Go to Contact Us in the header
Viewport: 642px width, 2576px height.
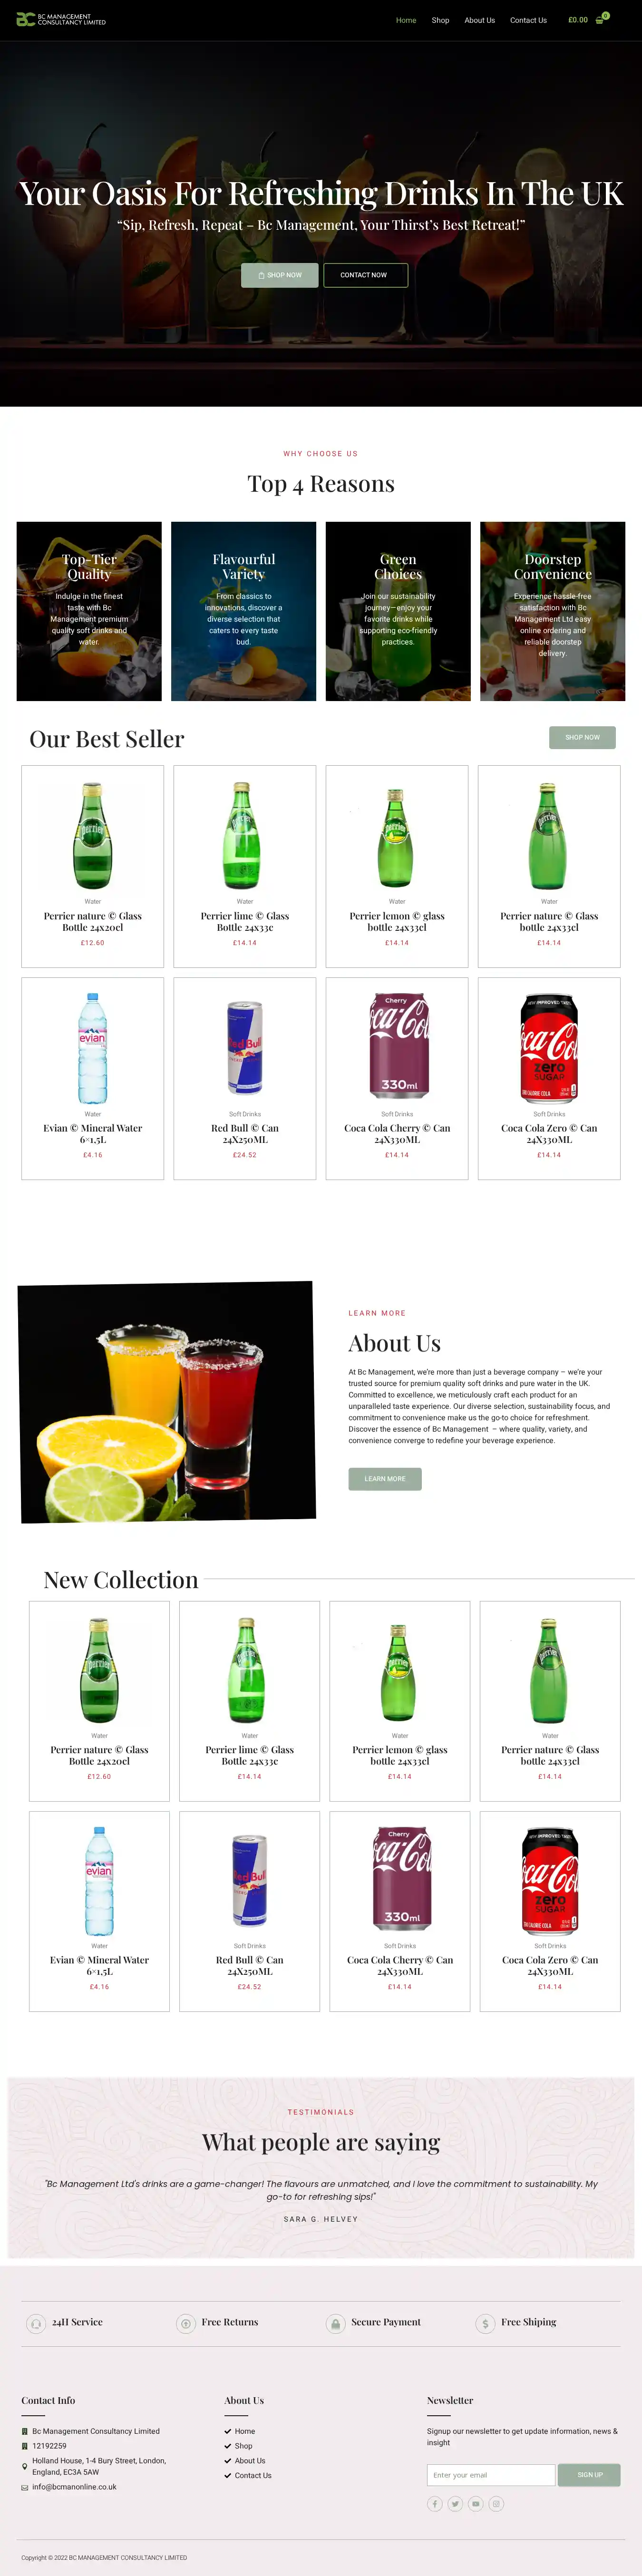coord(528,20)
